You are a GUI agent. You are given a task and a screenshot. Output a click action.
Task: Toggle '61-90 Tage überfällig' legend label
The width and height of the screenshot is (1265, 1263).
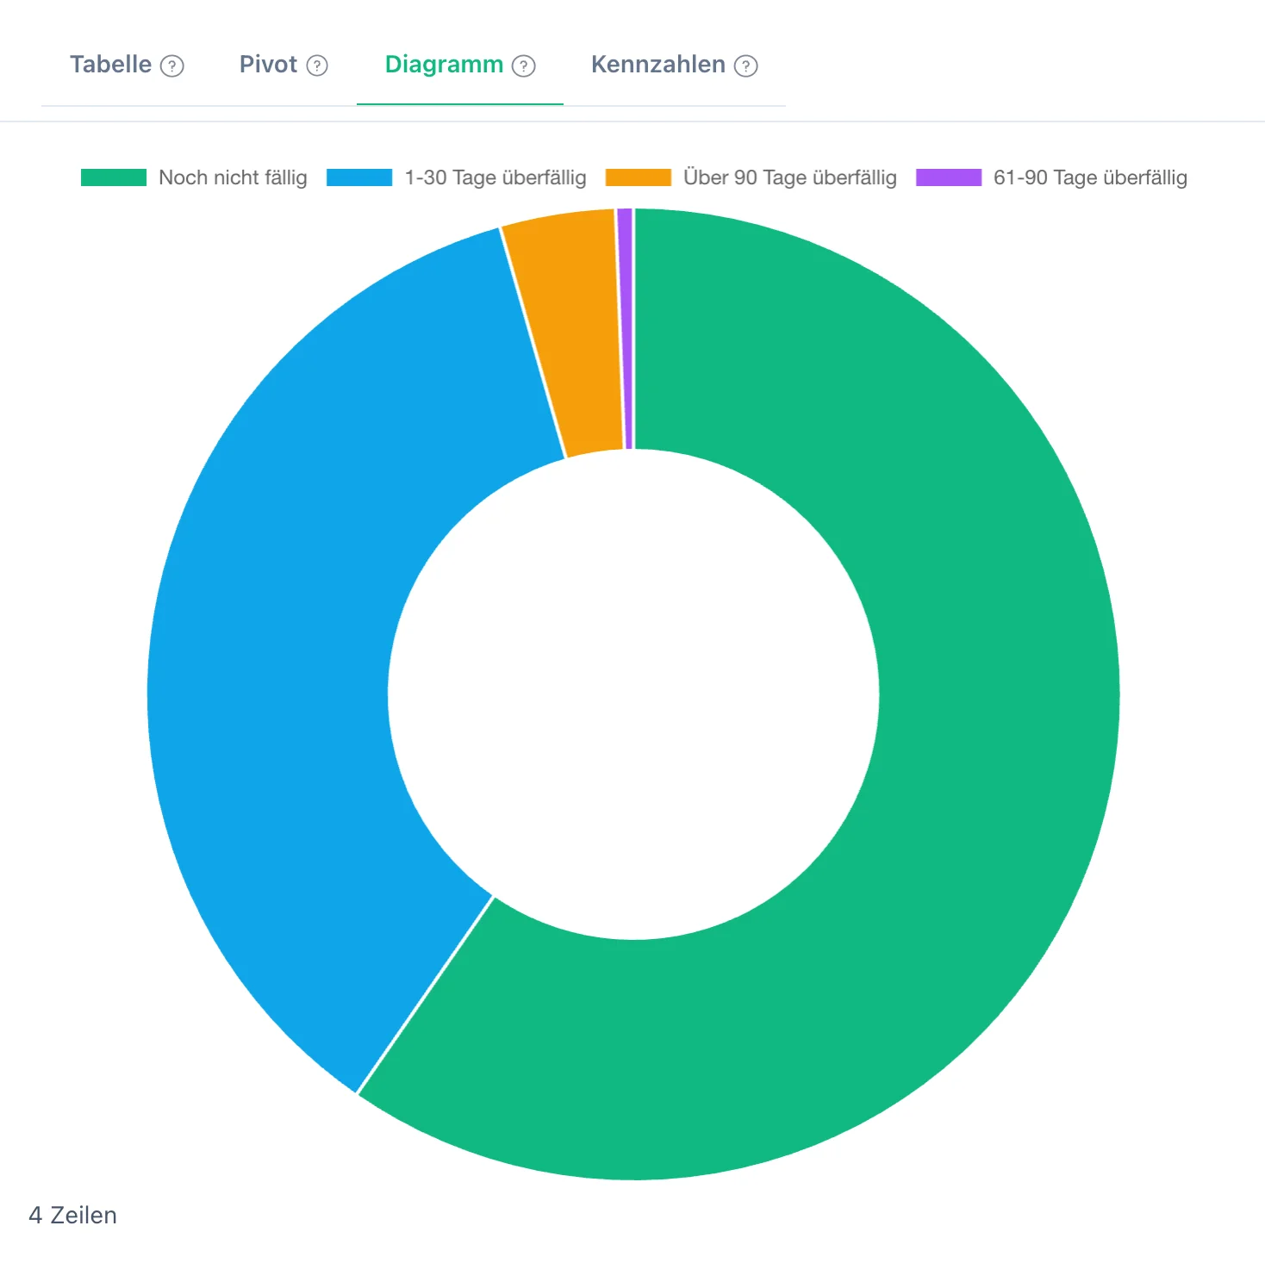1090,177
